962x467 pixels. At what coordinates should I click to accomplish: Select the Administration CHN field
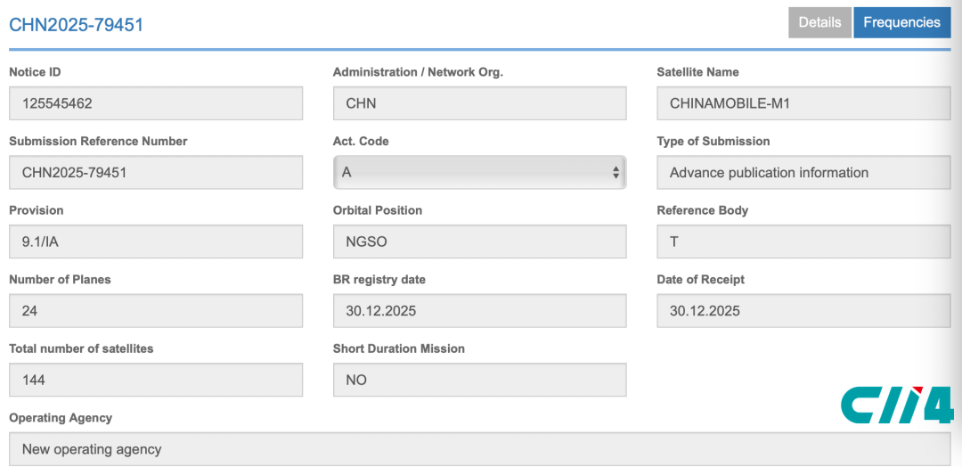[x=479, y=103]
